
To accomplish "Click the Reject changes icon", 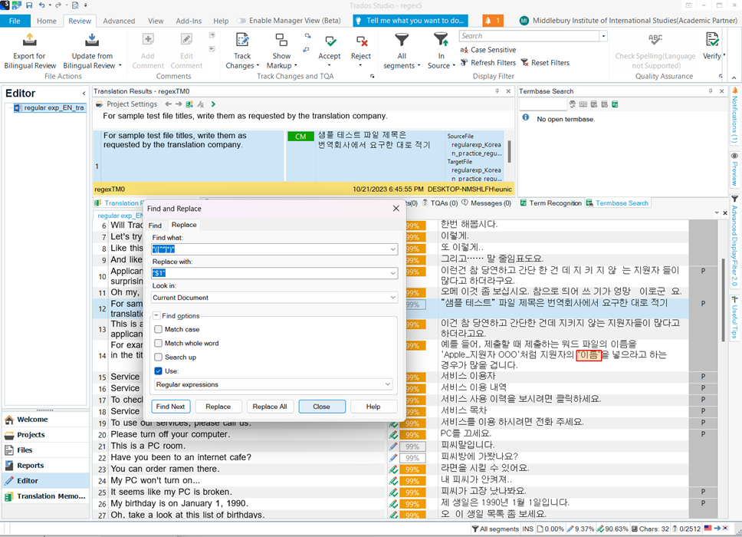I will click(361, 41).
